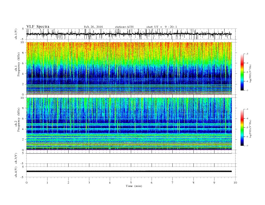The width and height of the screenshot is (265, 205).
Task: Click the -3 tick on ch.2 colorbar
Action: [247, 109]
